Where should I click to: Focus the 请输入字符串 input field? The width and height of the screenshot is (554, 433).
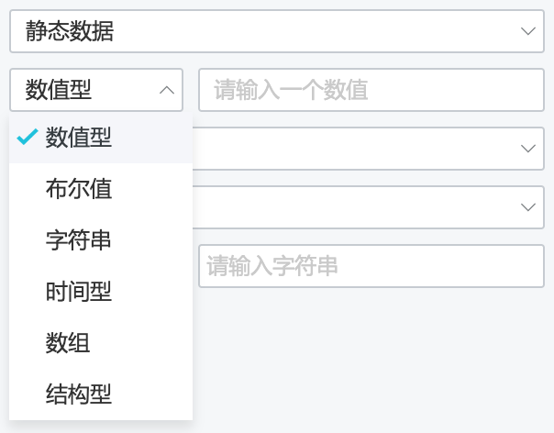point(371,266)
